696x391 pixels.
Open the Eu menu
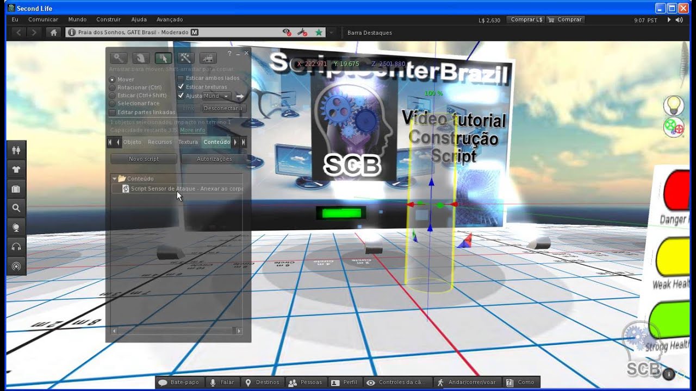15,20
